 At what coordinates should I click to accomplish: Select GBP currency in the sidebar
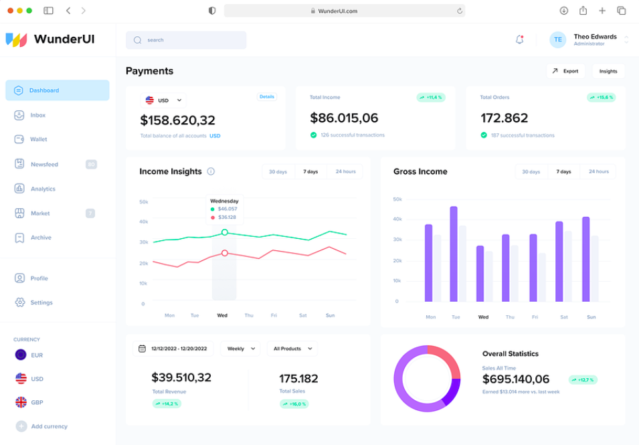coord(37,403)
